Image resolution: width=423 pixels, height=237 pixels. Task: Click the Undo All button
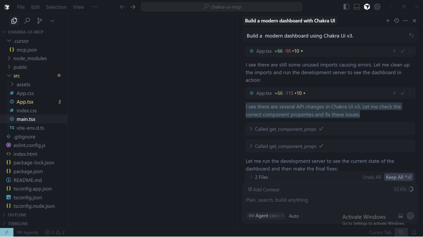tap(371, 177)
